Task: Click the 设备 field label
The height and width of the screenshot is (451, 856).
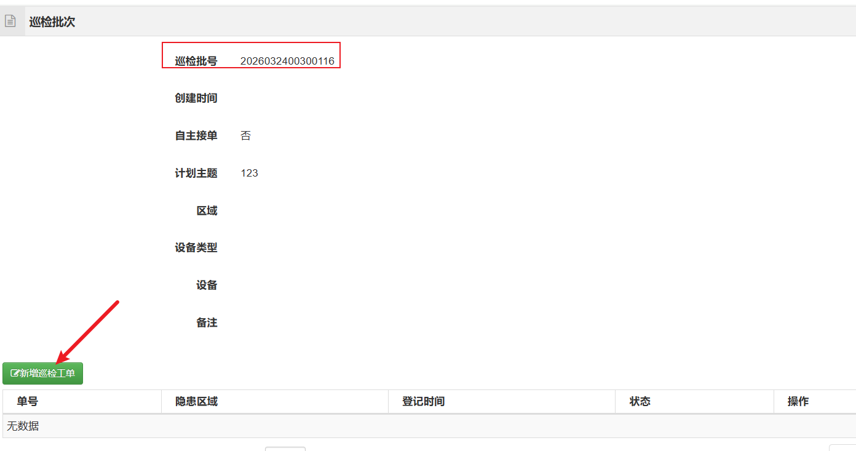Action: coord(207,285)
